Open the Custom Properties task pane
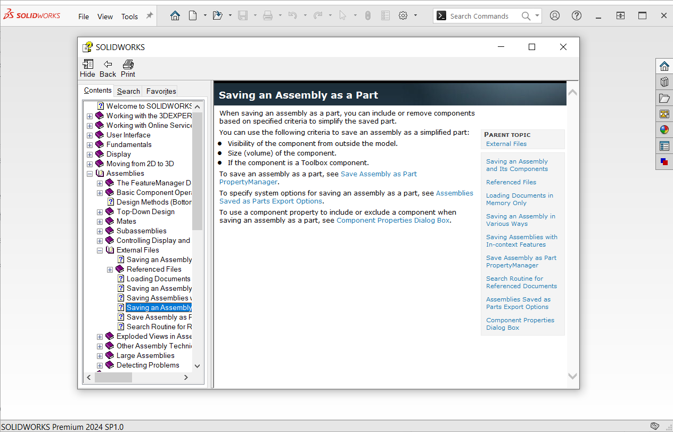Screen dimensions: 673x432 [664, 145]
